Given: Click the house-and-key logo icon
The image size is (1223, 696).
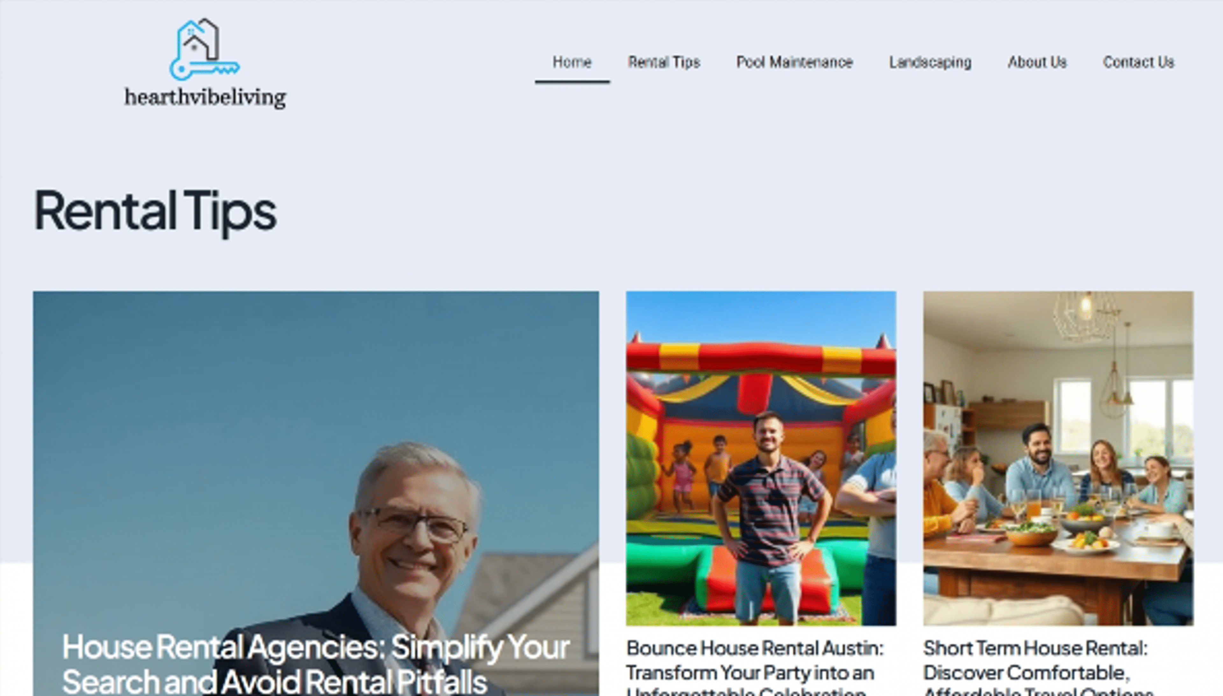Looking at the screenshot, I should click(205, 49).
